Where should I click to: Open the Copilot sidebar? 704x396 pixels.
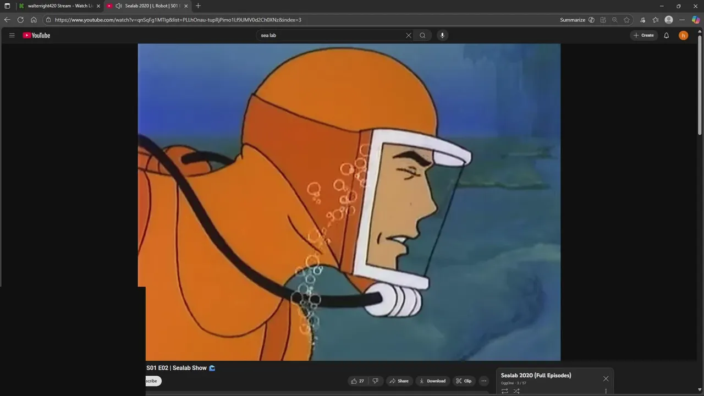point(696,20)
